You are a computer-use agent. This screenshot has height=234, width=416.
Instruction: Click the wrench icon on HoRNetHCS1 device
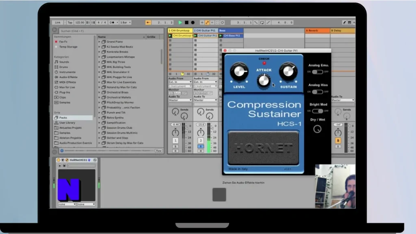67,160
